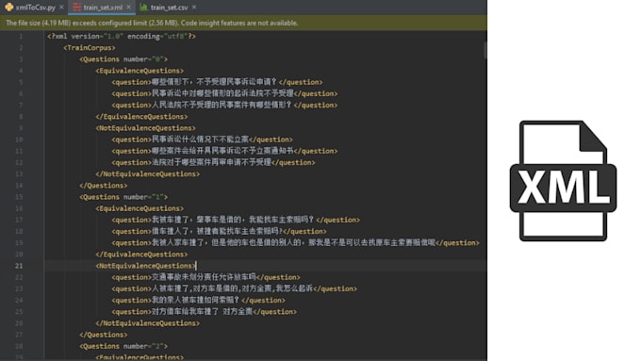Click line number 15 in the gutter

point(19,197)
